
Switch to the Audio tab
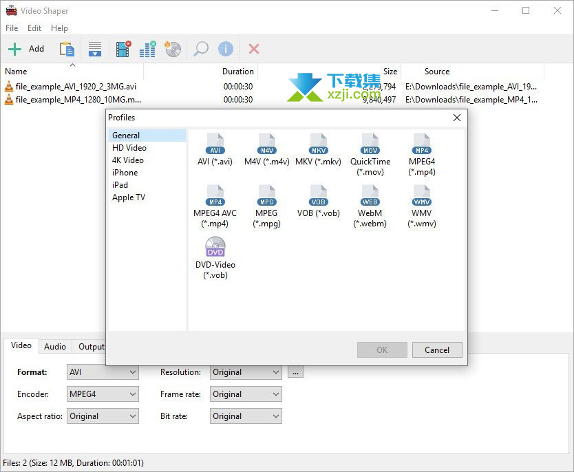pos(55,347)
